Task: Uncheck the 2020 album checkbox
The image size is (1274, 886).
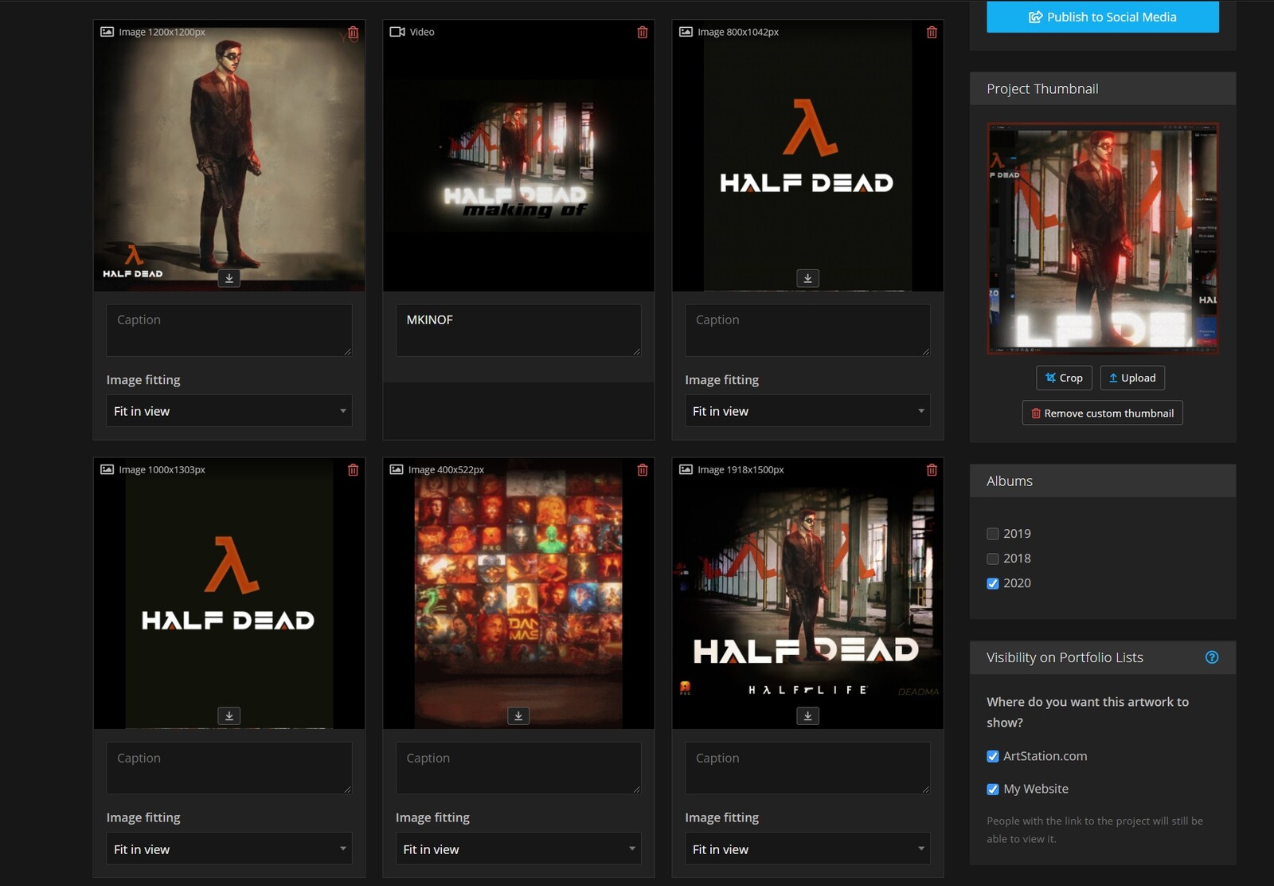Action: coord(993,583)
